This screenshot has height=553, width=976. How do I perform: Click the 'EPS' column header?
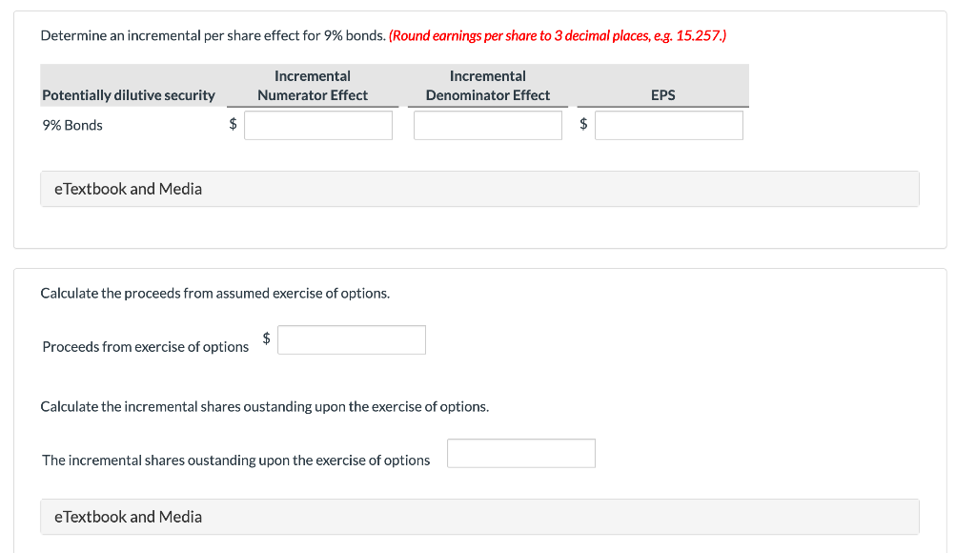click(x=663, y=95)
